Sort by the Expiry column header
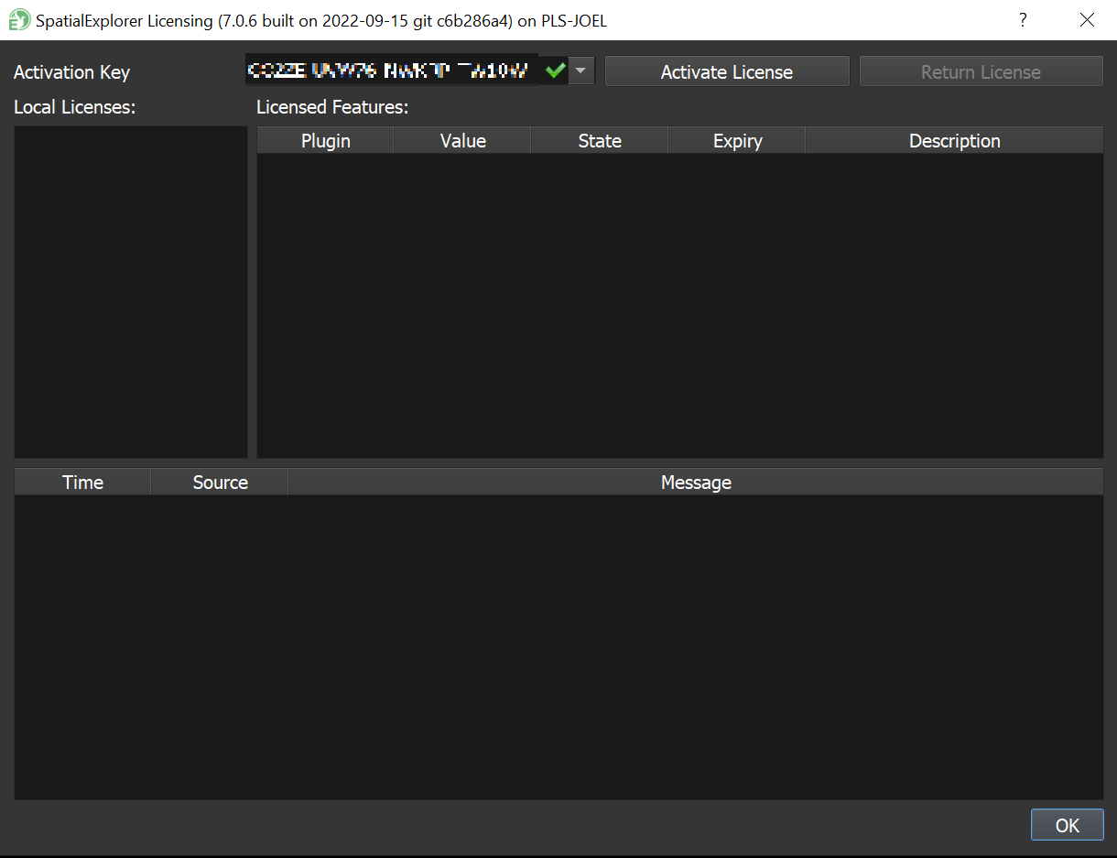 point(737,140)
